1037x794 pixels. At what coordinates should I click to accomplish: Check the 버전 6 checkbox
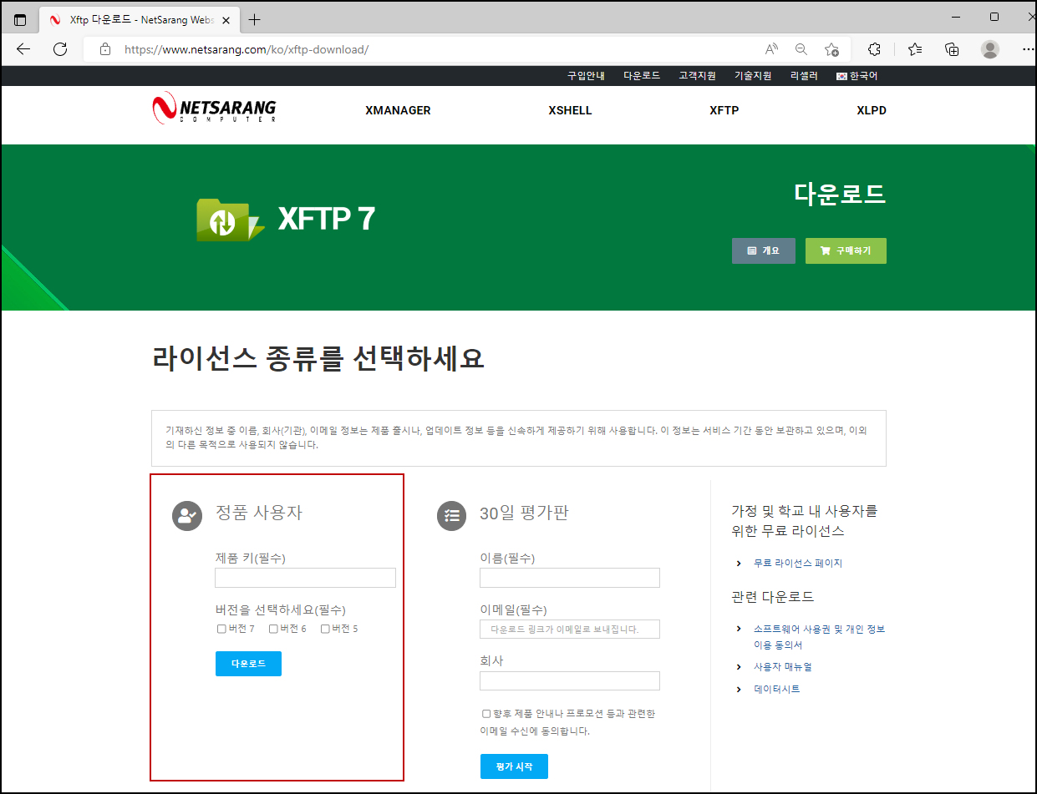tap(273, 629)
